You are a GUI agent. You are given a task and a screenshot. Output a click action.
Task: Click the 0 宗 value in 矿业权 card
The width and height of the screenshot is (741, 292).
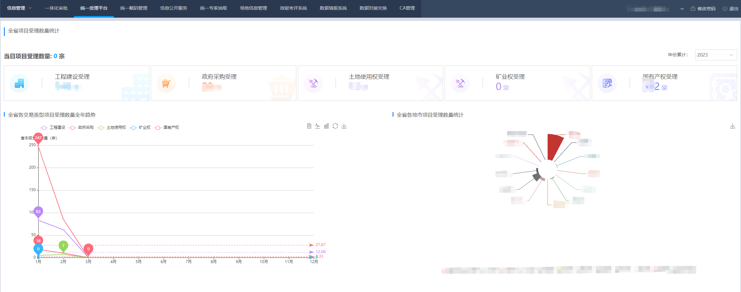(502, 86)
